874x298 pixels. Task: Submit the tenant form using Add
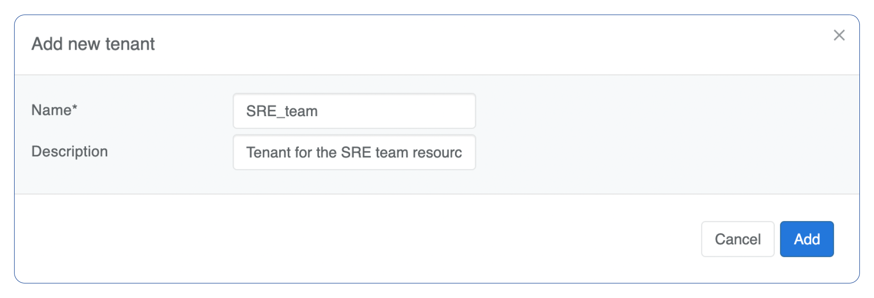807,239
